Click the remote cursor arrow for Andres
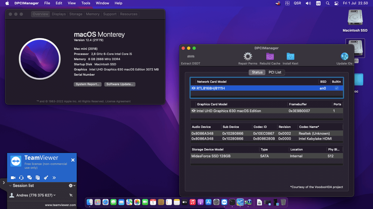The width and height of the screenshot is (373, 209). pyautogui.click(x=71, y=195)
